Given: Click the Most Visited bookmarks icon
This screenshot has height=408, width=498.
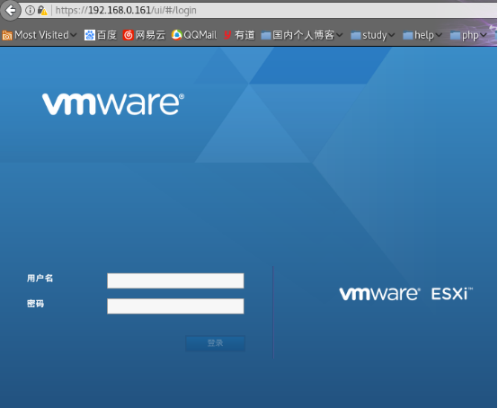Looking at the screenshot, I should (x=7, y=35).
